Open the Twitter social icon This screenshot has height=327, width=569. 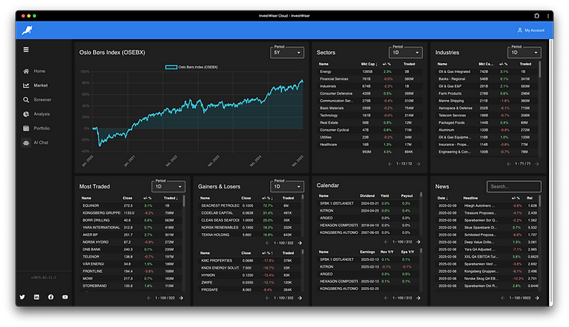pyautogui.click(x=22, y=297)
